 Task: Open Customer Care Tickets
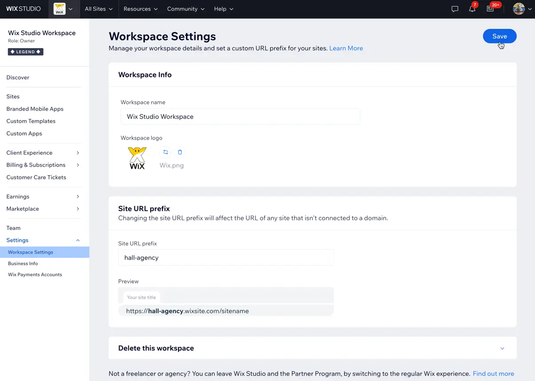tap(36, 177)
